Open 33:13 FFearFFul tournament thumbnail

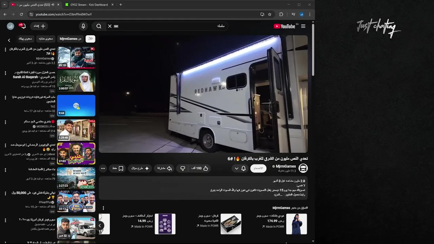point(76,202)
